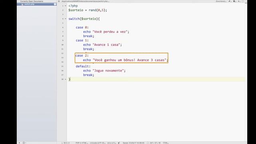Click the case 1: line
Image resolution: width=256 pixels, height=144 pixels.
(82, 40)
